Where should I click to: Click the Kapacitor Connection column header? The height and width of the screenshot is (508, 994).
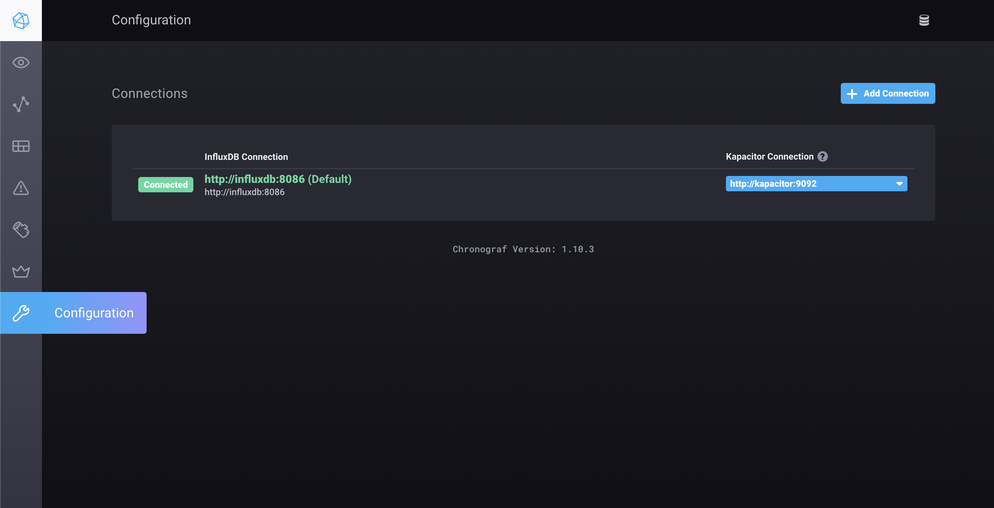[769, 156]
